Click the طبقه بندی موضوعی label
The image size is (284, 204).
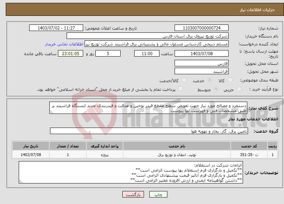pyautogui.click(x=259, y=80)
